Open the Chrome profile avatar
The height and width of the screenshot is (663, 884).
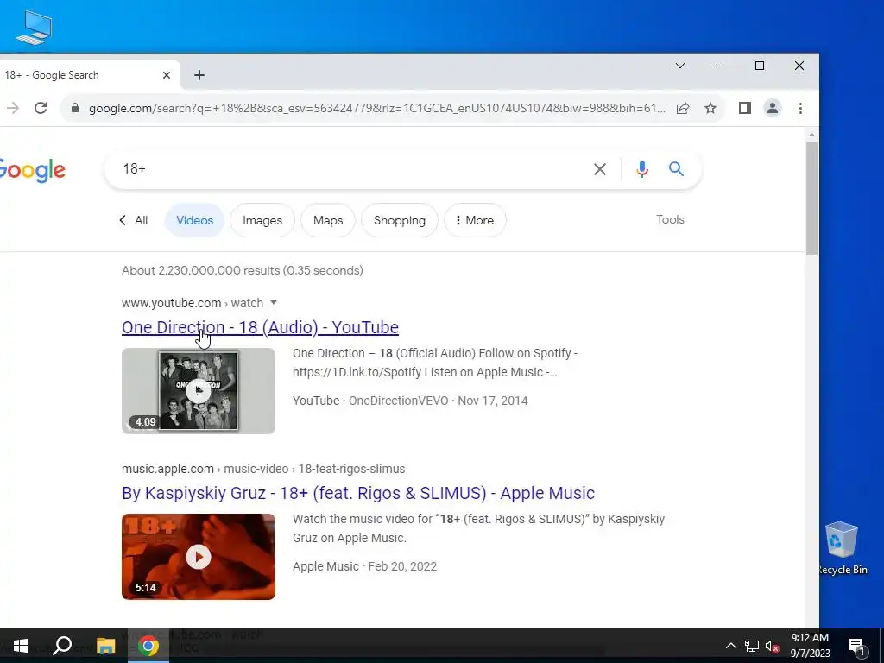[x=773, y=108]
